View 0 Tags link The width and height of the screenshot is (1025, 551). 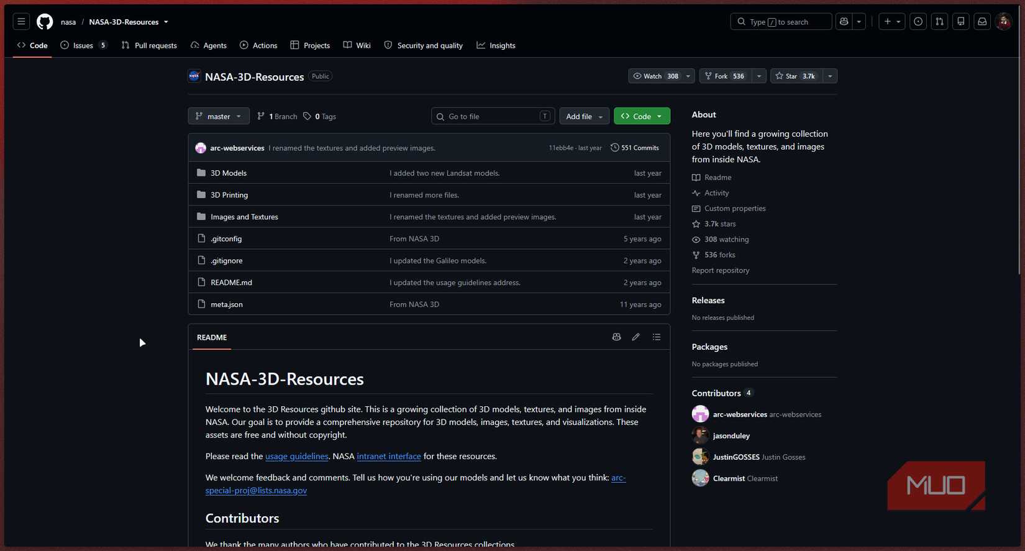pyautogui.click(x=319, y=116)
